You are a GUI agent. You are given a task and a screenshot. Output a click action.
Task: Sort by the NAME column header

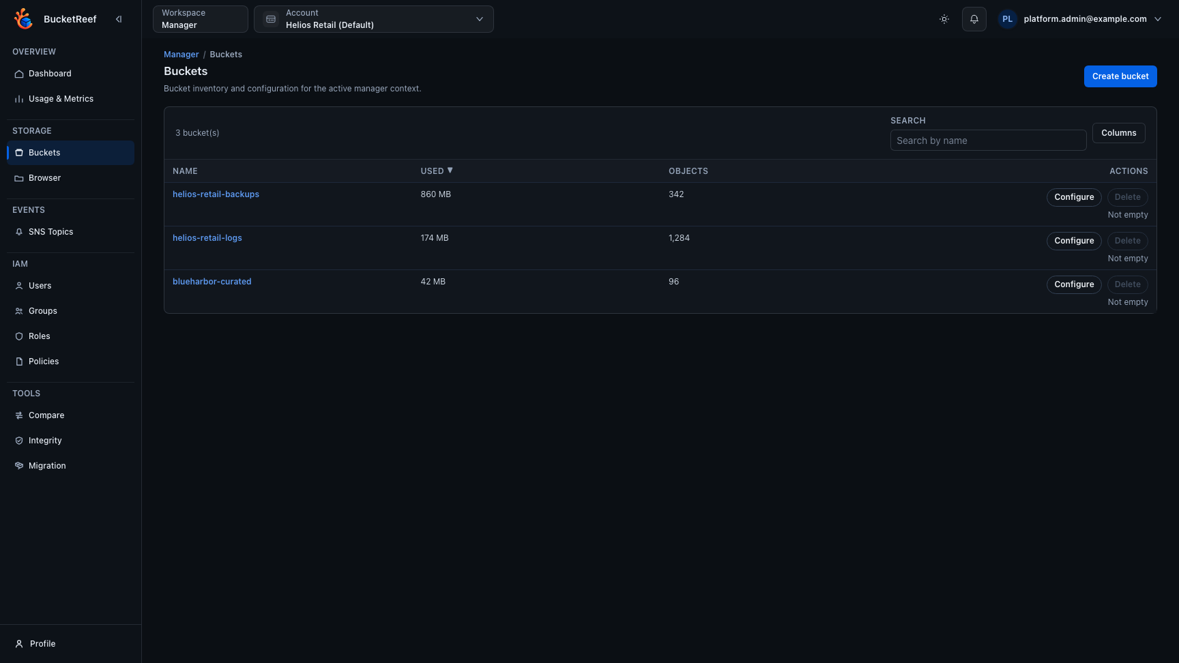(x=185, y=171)
